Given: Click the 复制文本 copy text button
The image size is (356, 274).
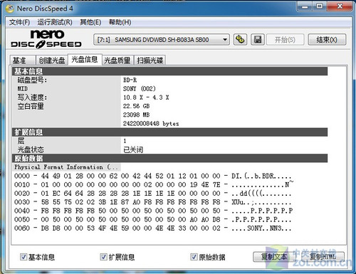Looking at the screenshot, I should (x=274, y=257).
